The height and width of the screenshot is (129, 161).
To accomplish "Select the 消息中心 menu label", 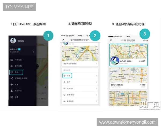I will coord(18,91).
